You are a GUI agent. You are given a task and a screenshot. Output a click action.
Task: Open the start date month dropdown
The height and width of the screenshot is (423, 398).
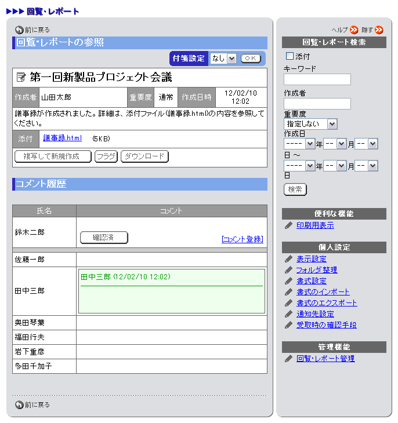[x=335, y=144]
